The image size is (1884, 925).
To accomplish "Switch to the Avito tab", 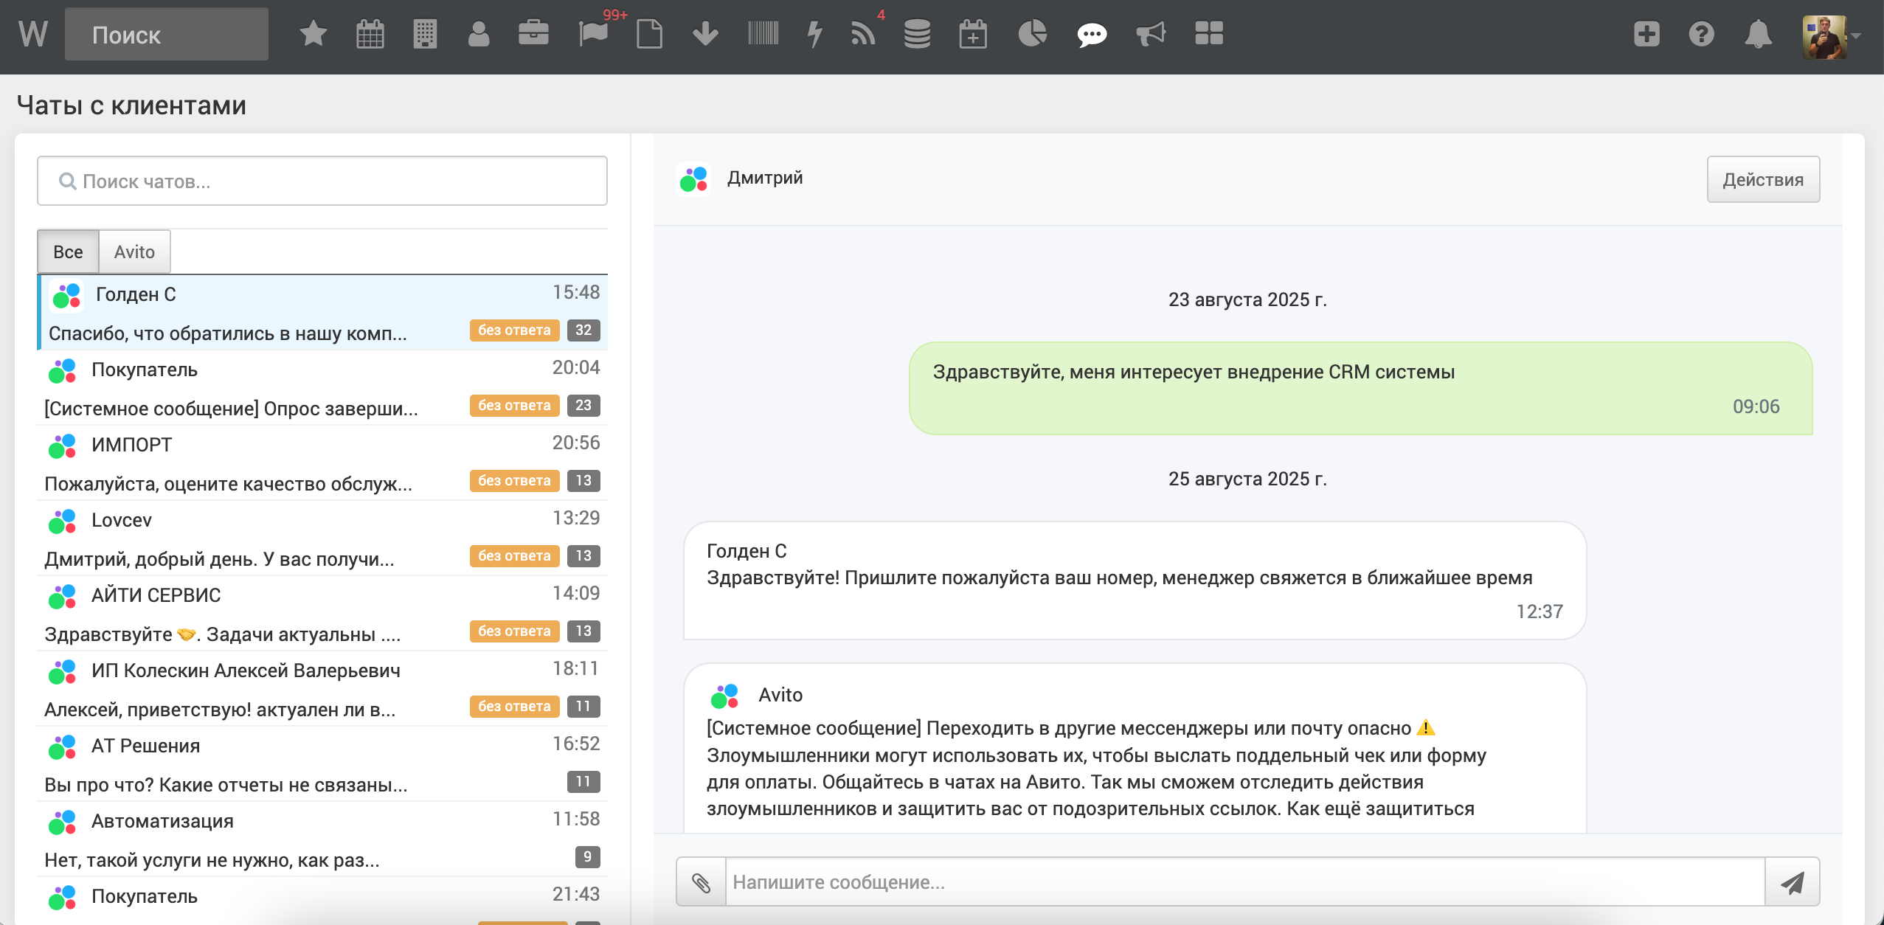I will (134, 252).
